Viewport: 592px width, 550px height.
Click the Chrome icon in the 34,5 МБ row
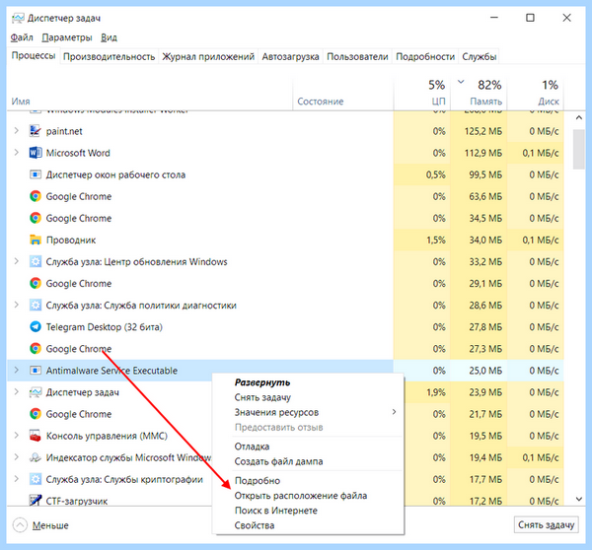[36, 218]
